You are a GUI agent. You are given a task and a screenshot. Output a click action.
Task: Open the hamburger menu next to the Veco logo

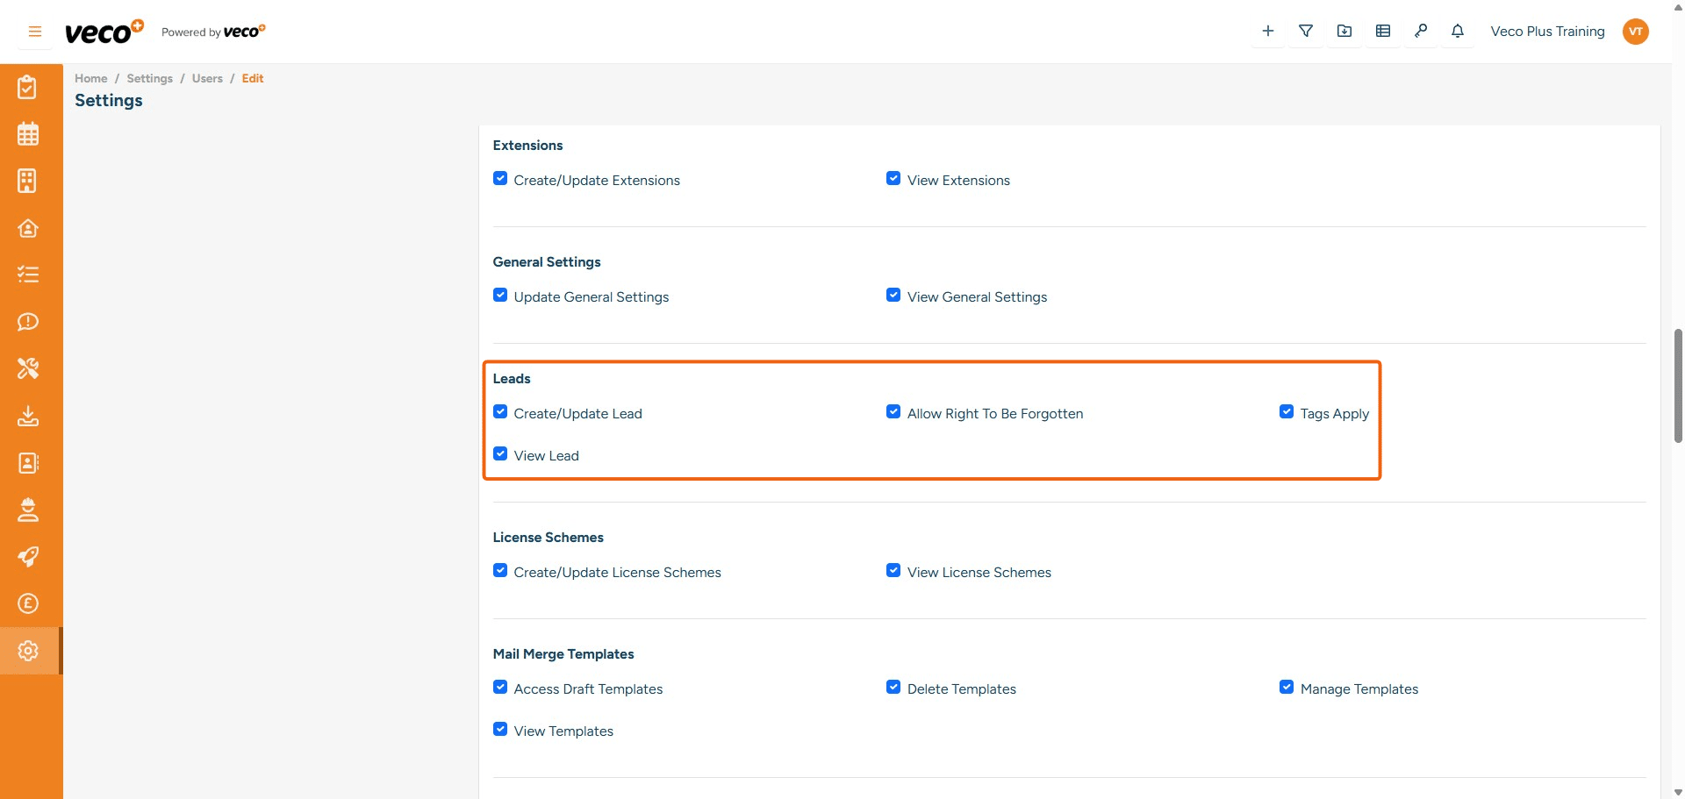pyautogui.click(x=34, y=31)
